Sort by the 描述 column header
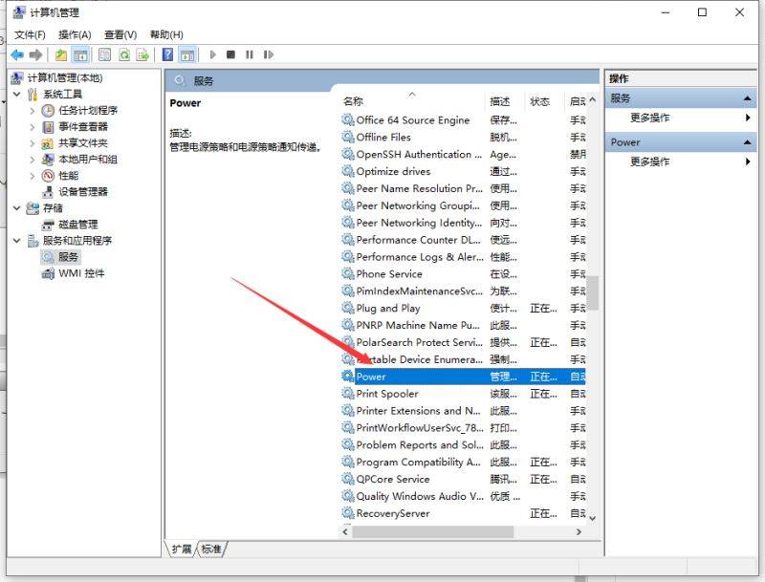Image resolution: width=765 pixels, height=582 pixels. (505, 101)
